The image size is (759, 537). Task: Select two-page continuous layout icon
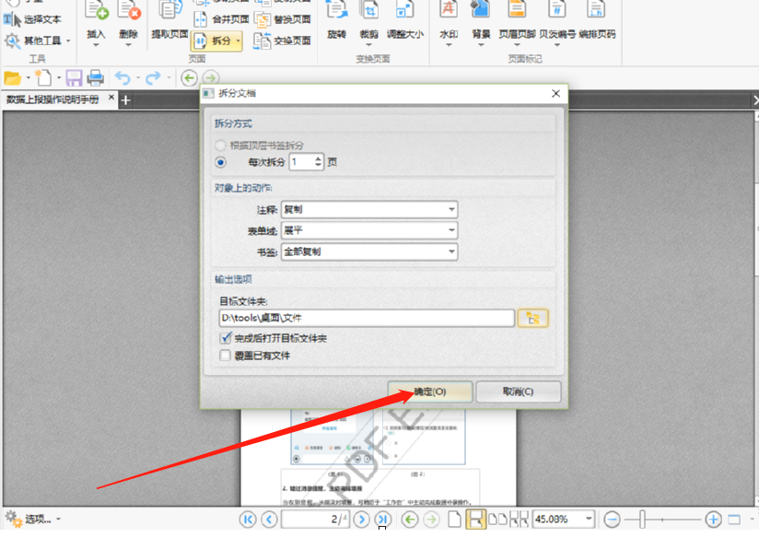[519, 519]
